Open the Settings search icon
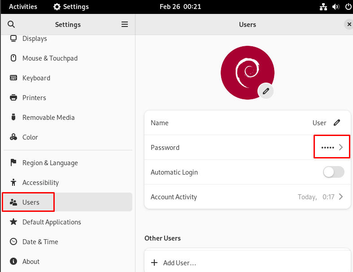The height and width of the screenshot is (272, 353). pyautogui.click(x=11, y=24)
